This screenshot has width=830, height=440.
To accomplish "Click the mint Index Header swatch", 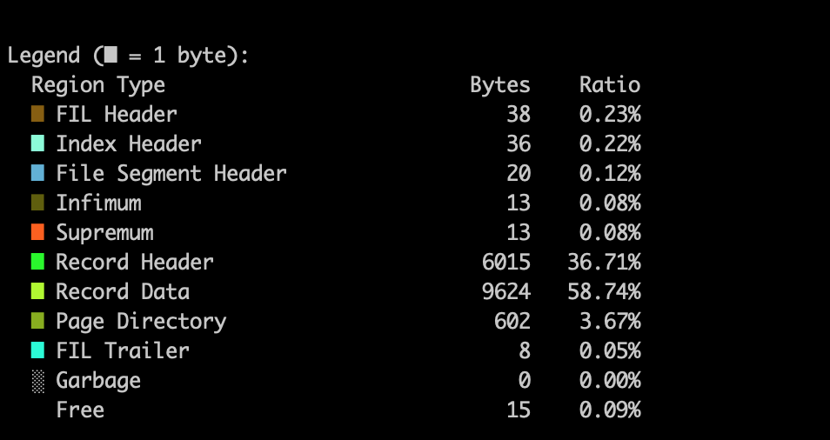I will coord(37,143).
